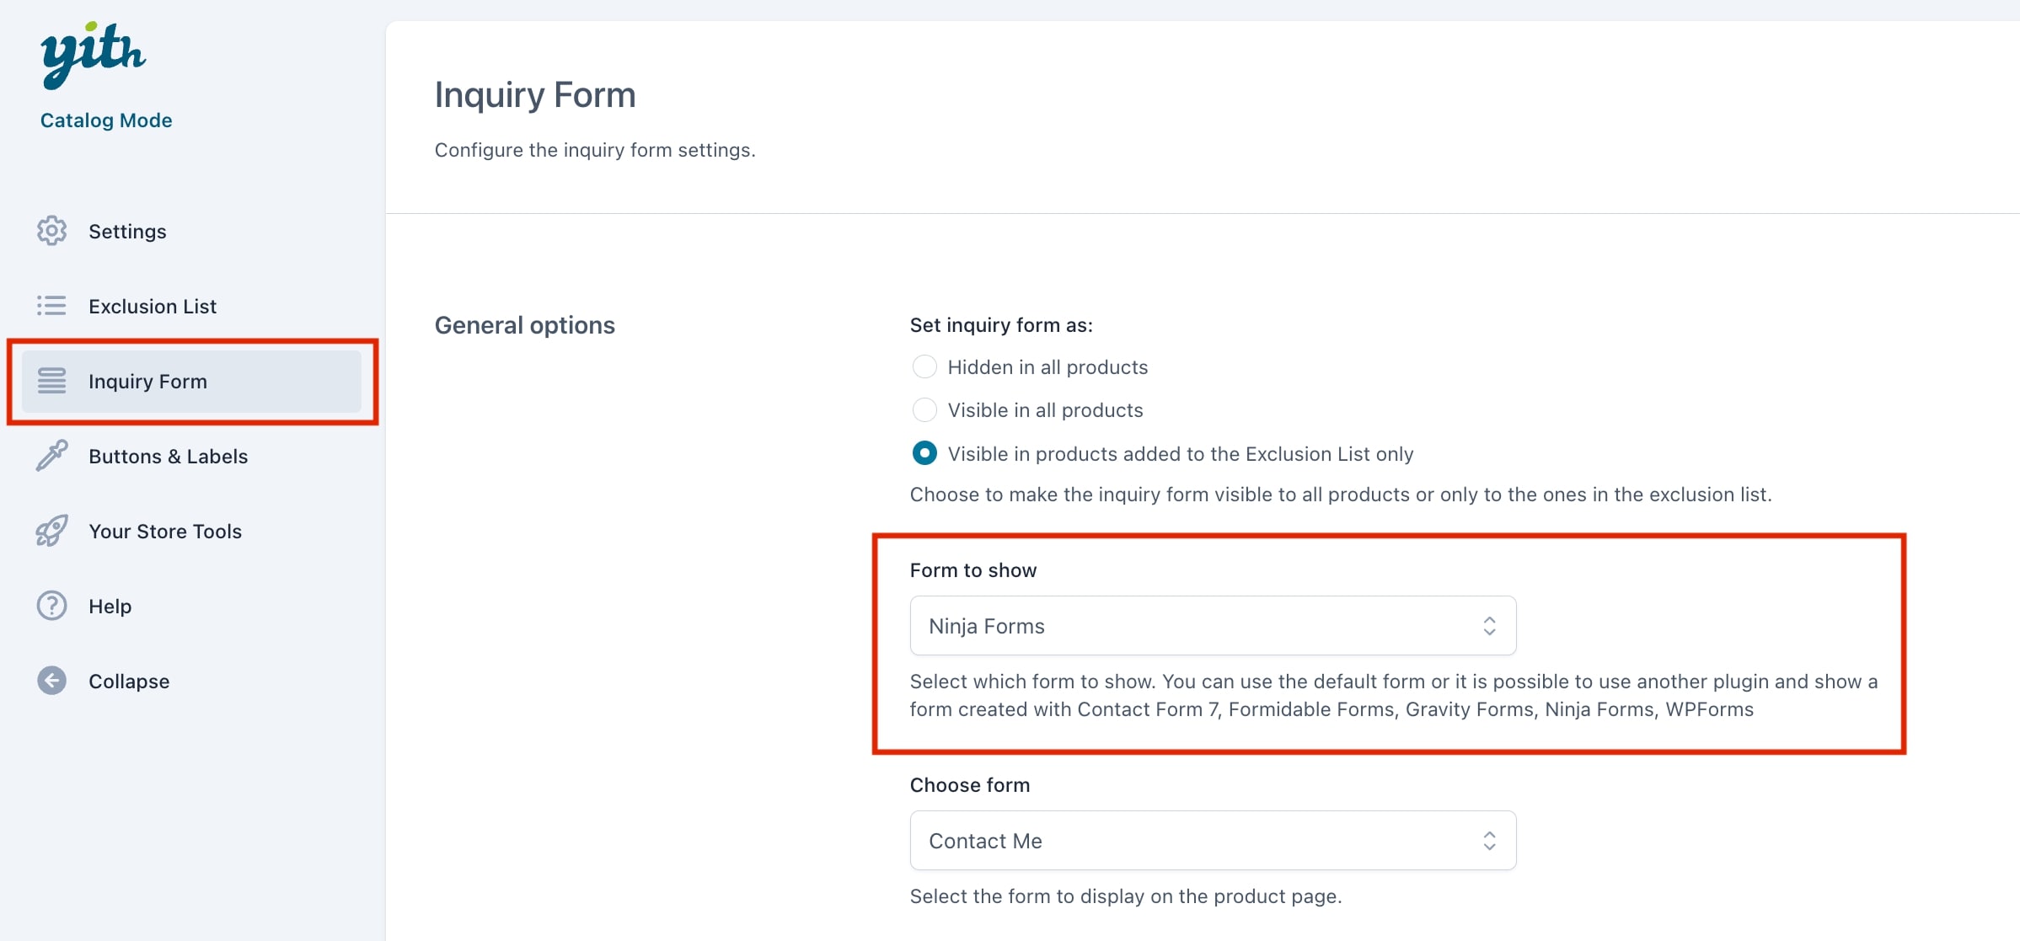Screen dimensions: 2020x941
Task: Open the 'Form to show' Ninja Forms dropdown
Action: tap(1213, 626)
